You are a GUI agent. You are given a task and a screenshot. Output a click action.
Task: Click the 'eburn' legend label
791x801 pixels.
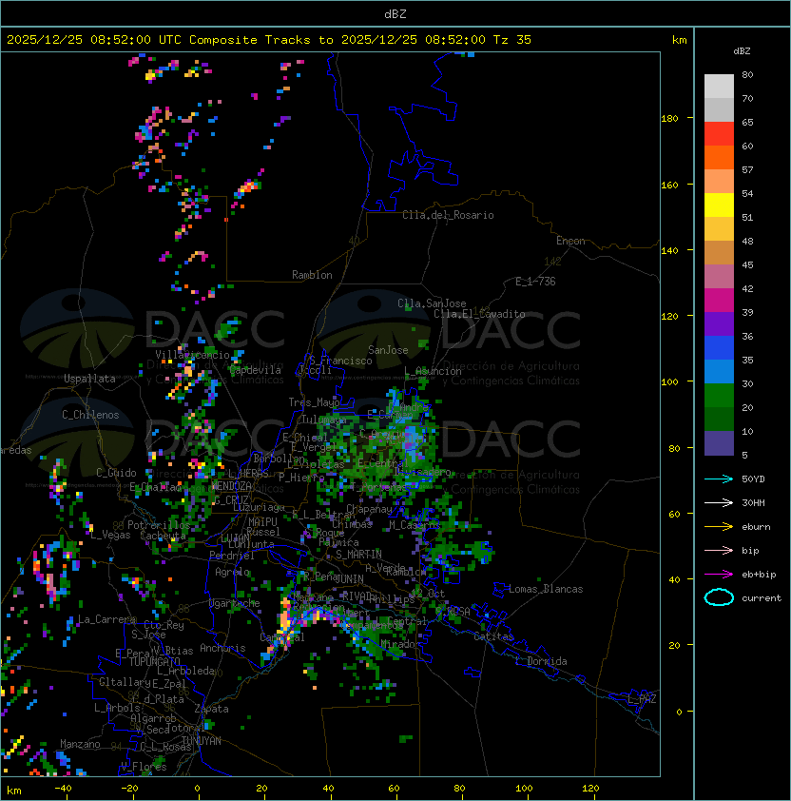tap(756, 527)
